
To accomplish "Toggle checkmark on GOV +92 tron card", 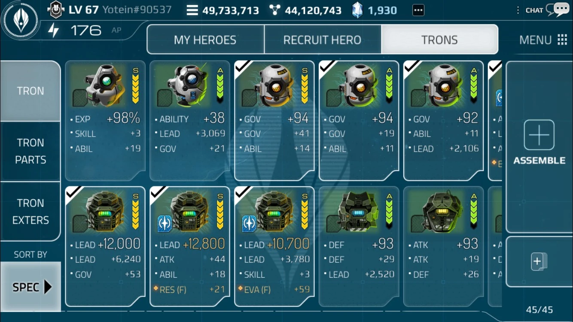I will coord(412,67).
